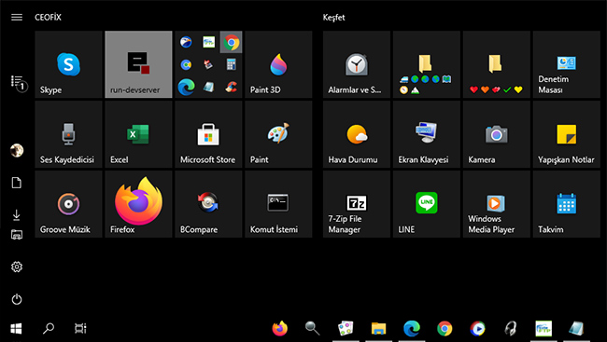This screenshot has width=607, height=342.
Task: Open the BCompare tile
Action: coord(208,204)
